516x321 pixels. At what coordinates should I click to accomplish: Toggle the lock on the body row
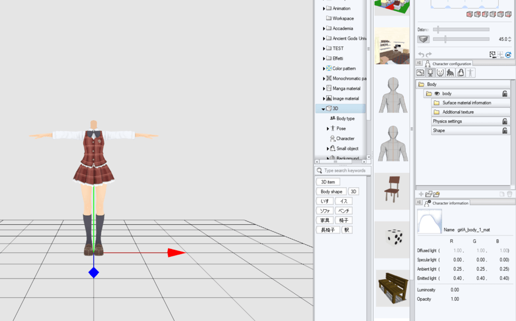[505, 93]
